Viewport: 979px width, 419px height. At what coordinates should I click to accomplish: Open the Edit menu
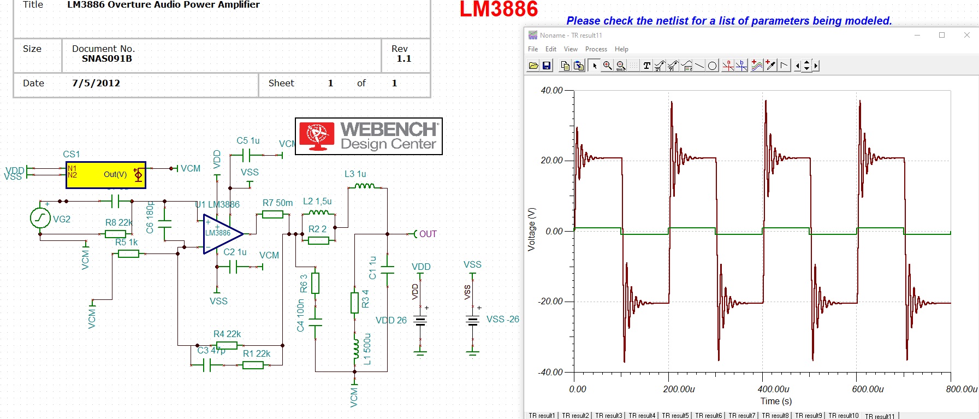coord(551,49)
